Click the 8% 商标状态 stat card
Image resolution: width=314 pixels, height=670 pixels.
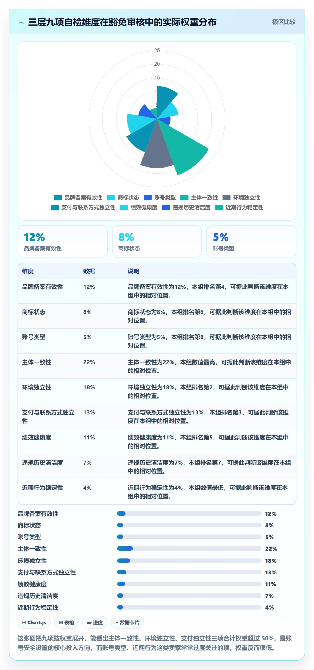click(157, 241)
